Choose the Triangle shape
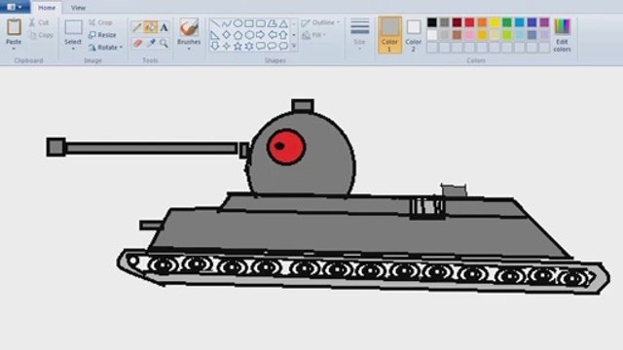 pos(283,23)
